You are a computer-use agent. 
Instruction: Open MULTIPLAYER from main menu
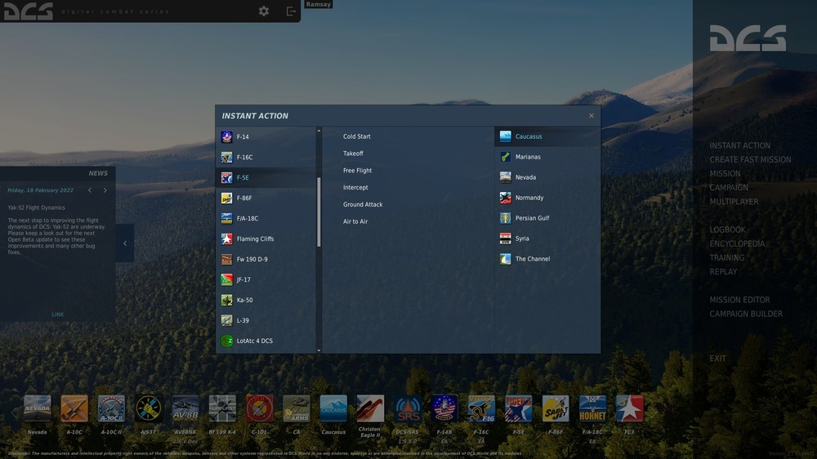click(x=734, y=202)
